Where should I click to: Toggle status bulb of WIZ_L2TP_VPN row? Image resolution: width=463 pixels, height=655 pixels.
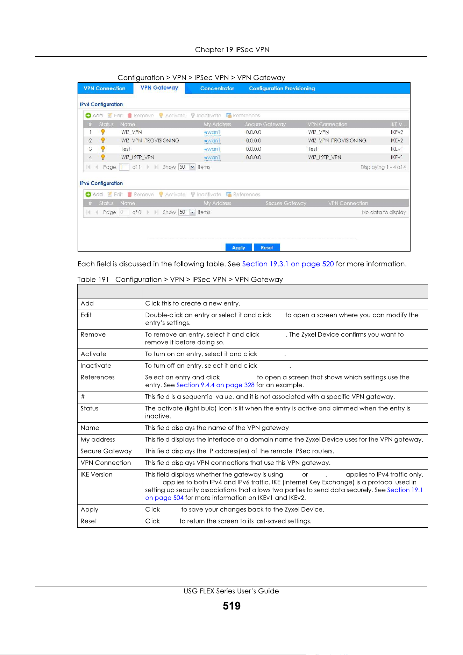(x=103, y=157)
